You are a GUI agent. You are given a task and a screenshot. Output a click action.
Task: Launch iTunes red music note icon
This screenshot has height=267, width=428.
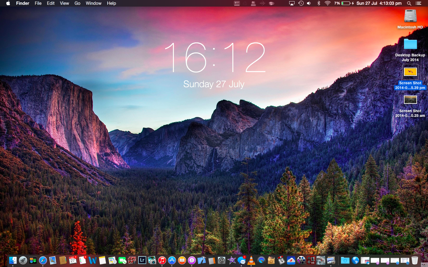click(x=162, y=260)
